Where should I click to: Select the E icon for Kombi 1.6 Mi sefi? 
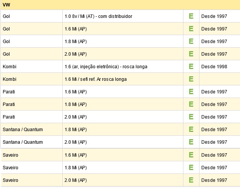coord(191,79)
